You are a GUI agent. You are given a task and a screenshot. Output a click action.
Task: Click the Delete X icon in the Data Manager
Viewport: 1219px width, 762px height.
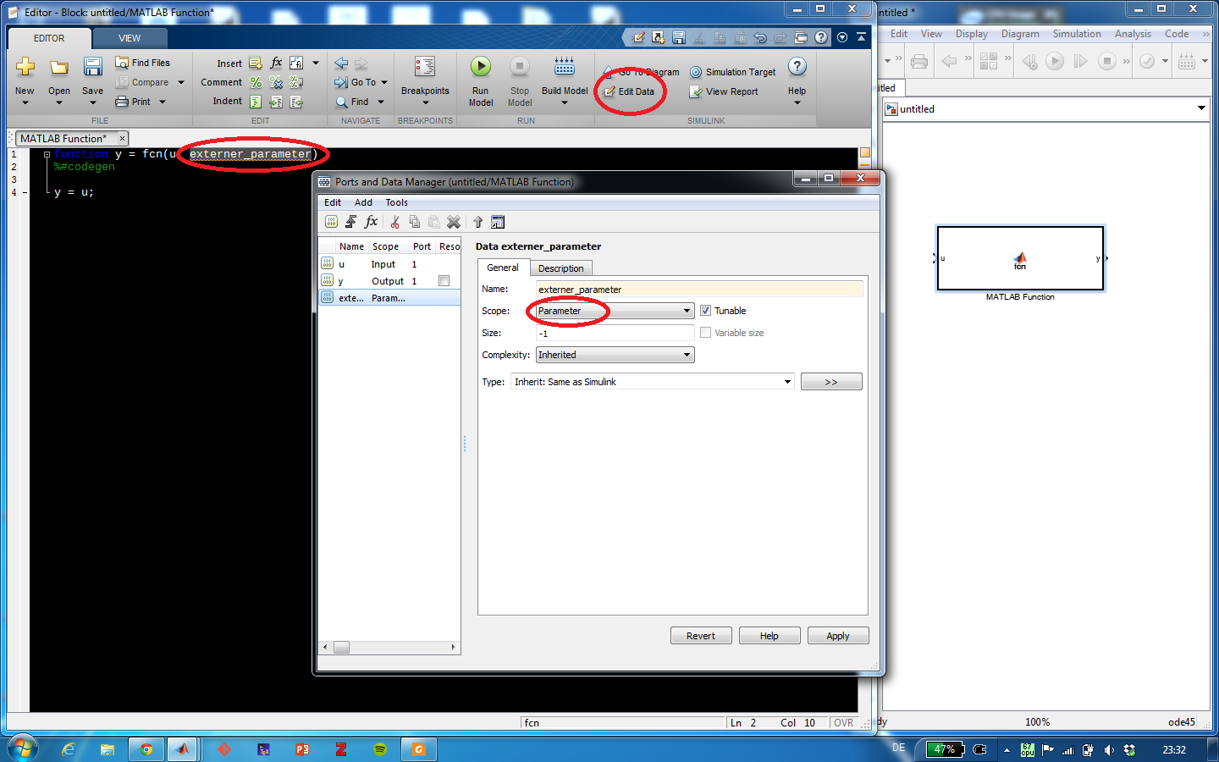pyautogui.click(x=454, y=222)
